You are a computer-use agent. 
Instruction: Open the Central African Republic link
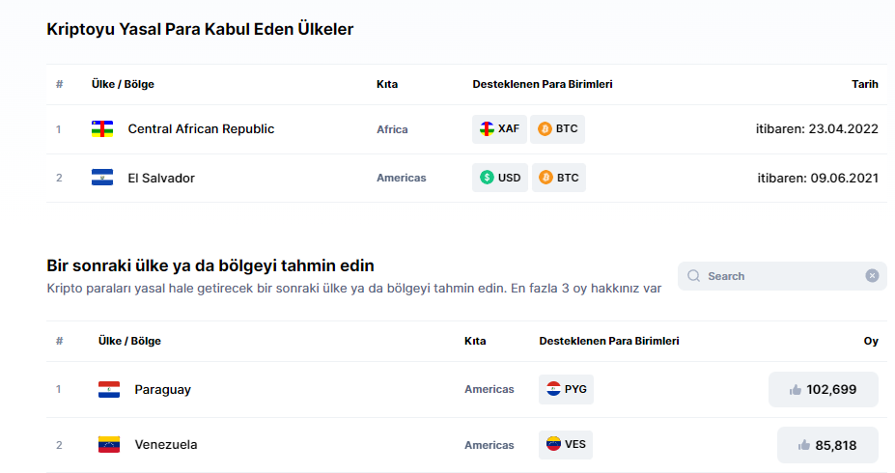(x=201, y=129)
